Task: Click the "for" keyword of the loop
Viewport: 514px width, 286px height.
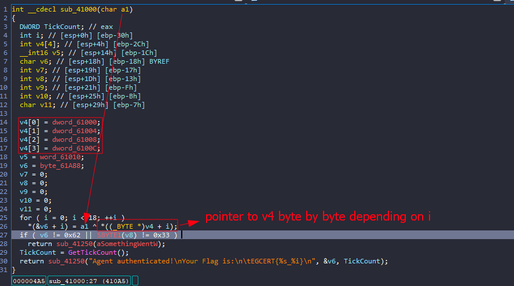Action: click(x=25, y=218)
